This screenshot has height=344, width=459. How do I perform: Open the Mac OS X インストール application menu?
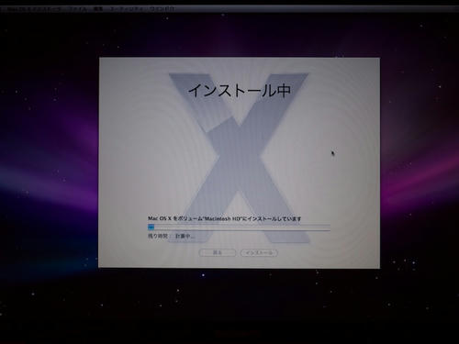[34, 9]
